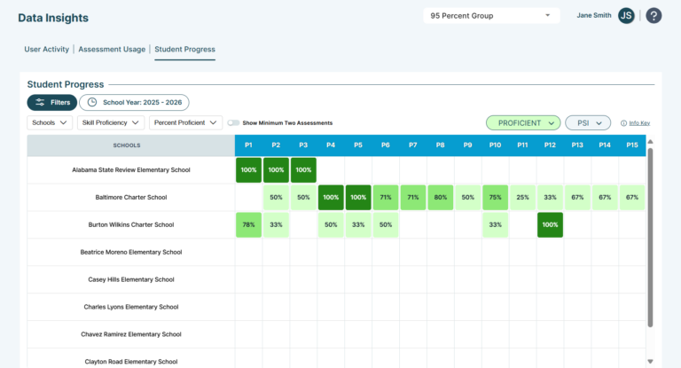Viewport: 681px width, 368px height.
Task: Switch to the Assessment Usage tab
Action: coord(112,49)
